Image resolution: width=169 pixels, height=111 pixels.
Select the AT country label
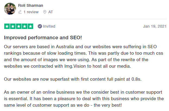click(50, 12)
